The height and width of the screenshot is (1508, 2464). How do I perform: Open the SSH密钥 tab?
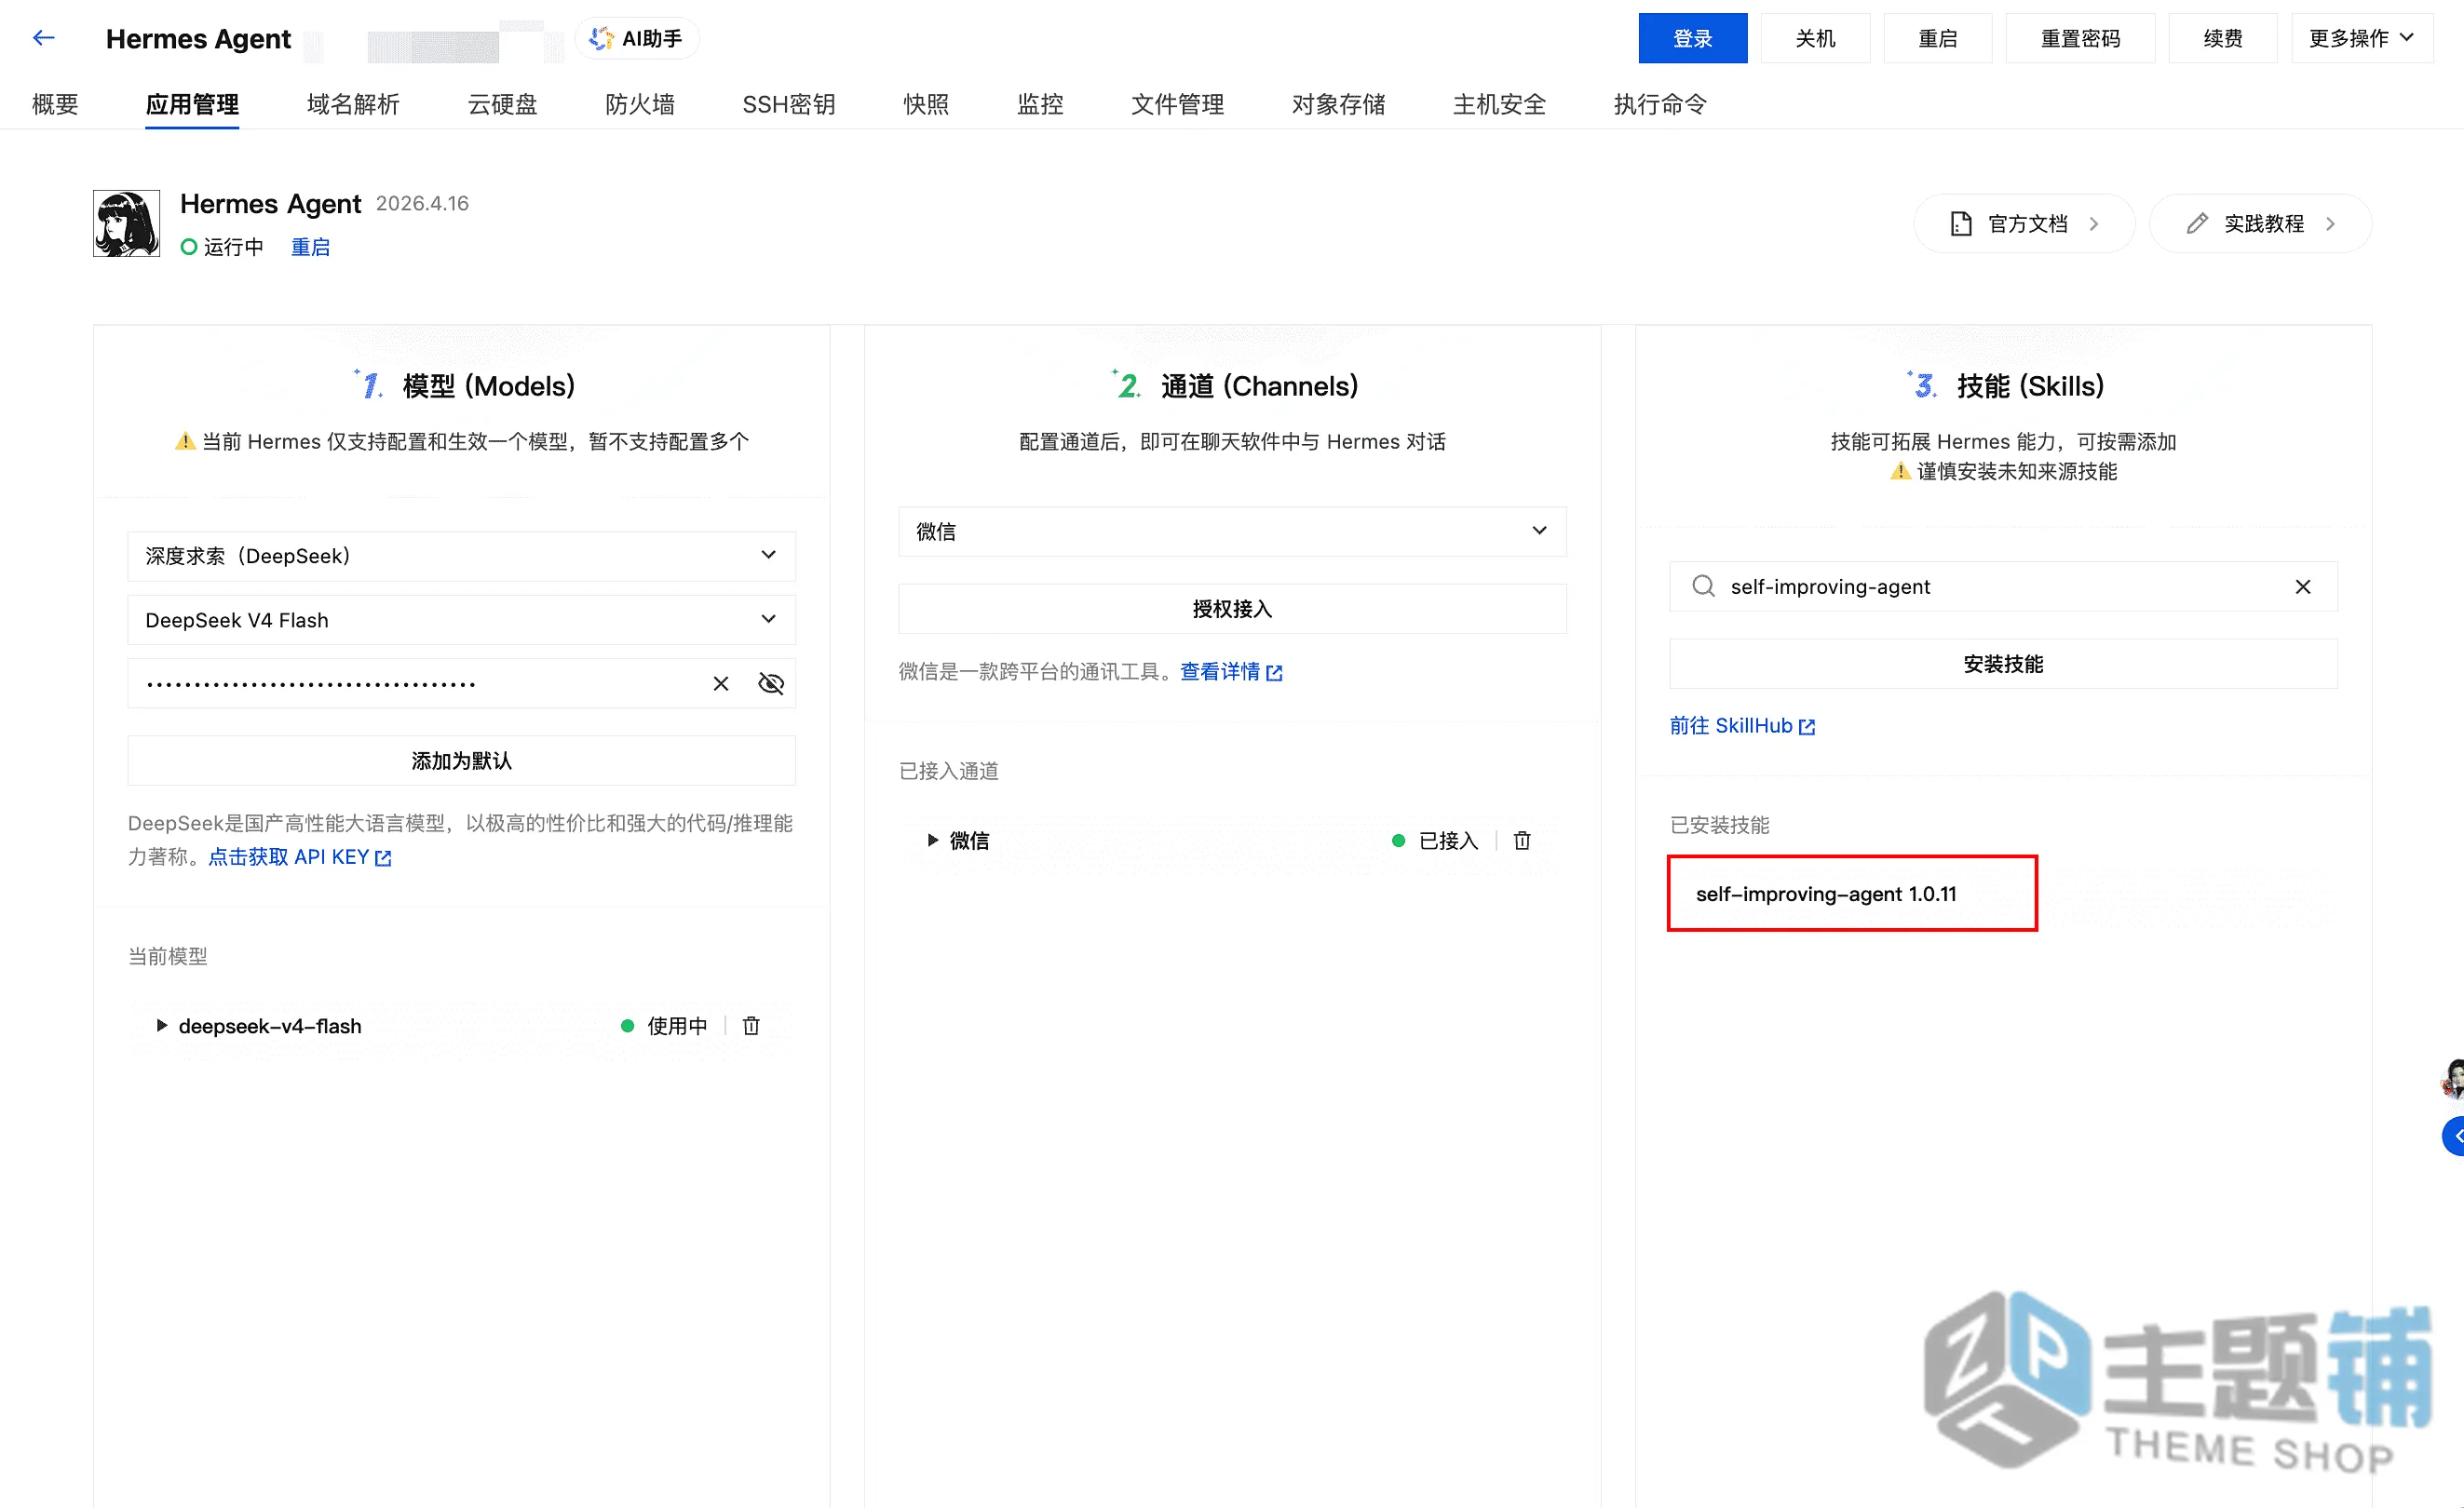click(x=788, y=104)
